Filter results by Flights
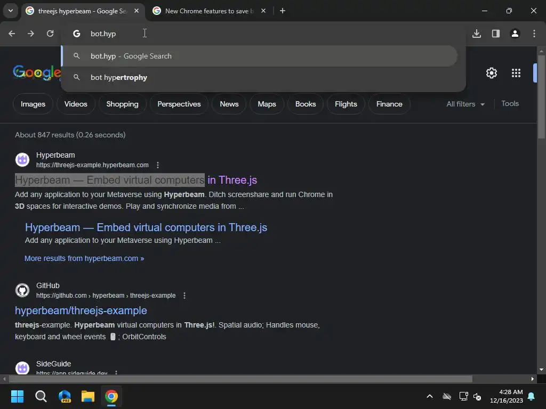Viewport: 546px width, 409px height. click(346, 104)
